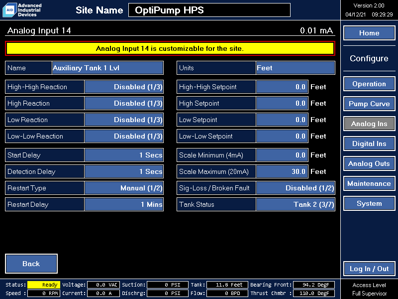The height and width of the screenshot is (299, 398).
Task: Edit the High Setpoint value
Action: pos(282,104)
